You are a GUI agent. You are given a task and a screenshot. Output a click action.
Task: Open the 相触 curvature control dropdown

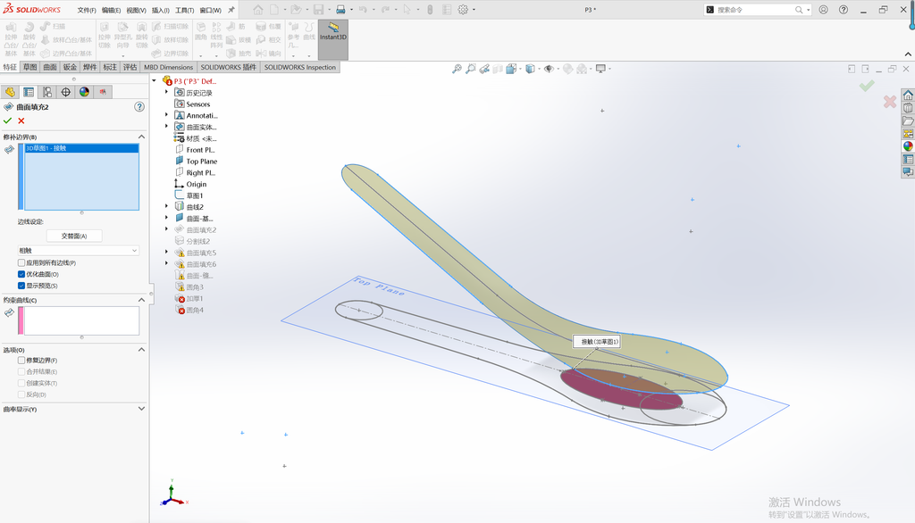point(79,251)
